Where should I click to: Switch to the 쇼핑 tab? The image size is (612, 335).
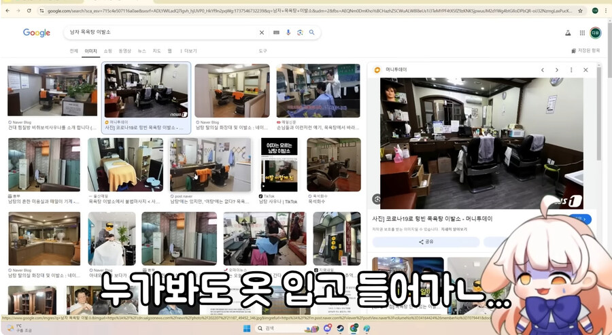(107, 51)
